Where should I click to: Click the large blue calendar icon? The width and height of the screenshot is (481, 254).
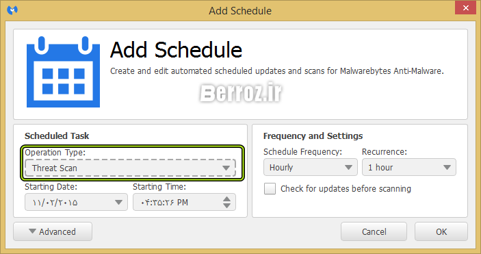click(x=63, y=72)
